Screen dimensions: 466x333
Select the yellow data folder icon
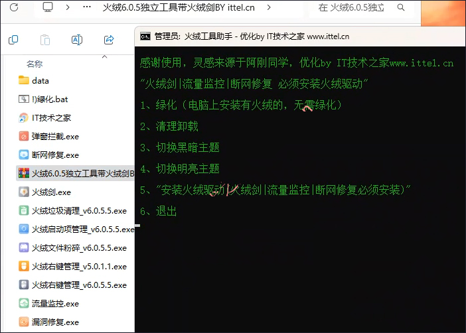point(24,80)
